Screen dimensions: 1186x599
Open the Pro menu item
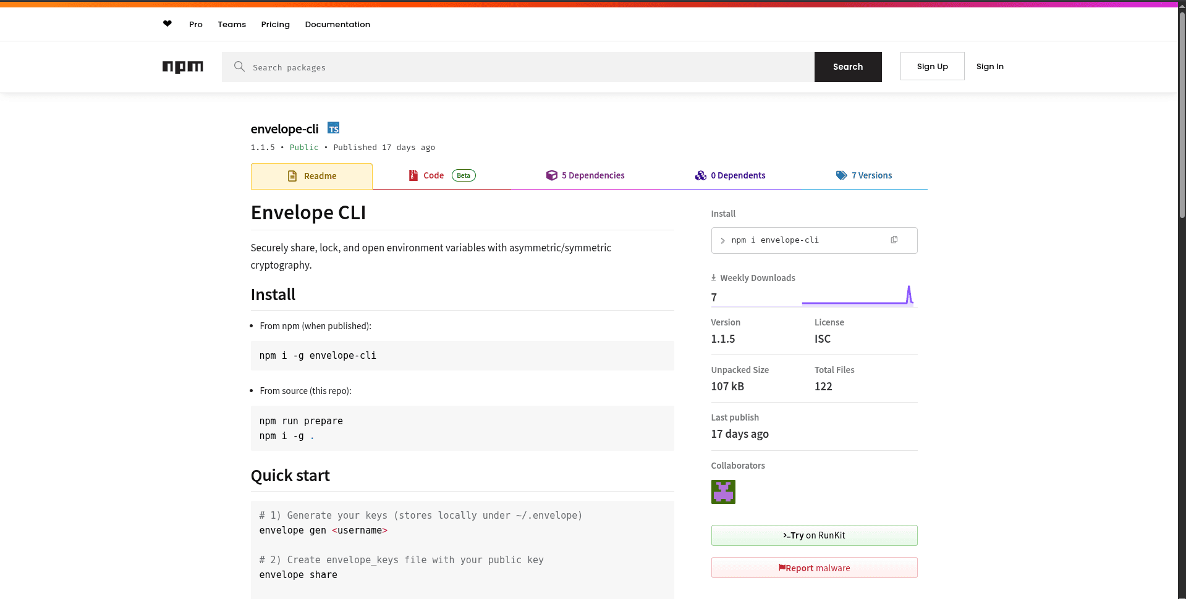(196, 24)
